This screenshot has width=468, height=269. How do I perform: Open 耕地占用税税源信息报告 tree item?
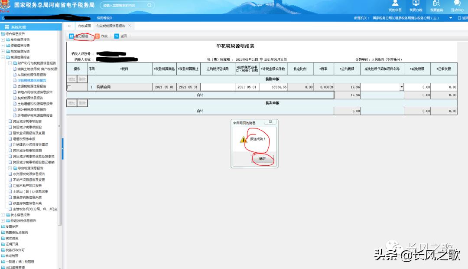click(35, 92)
